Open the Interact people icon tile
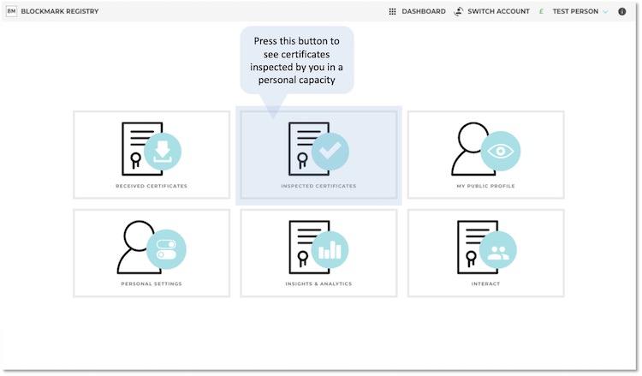 point(497,249)
